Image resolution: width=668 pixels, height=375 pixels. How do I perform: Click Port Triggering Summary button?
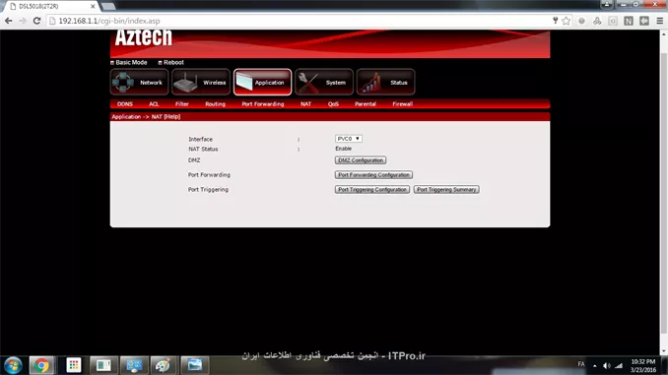pos(446,189)
